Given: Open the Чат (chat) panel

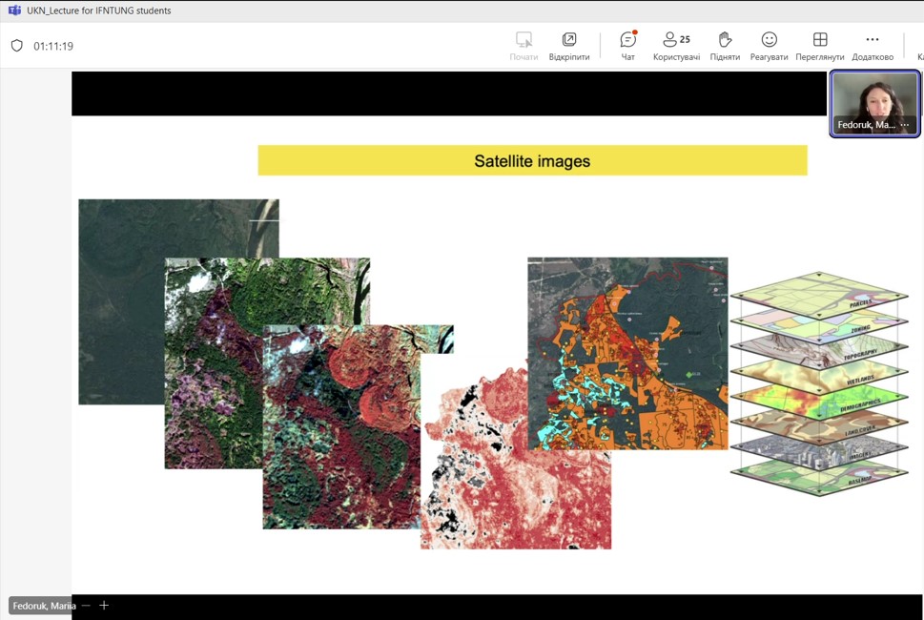Looking at the screenshot, I should 627,45.
